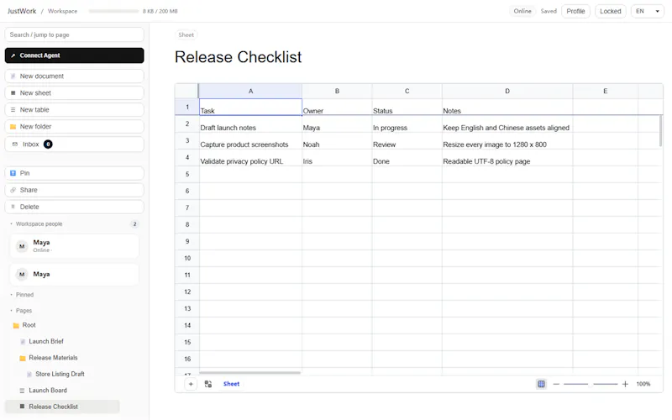672x420 pixels.
Task: Click the Noah owner cell
Action: tap(337, 141)
